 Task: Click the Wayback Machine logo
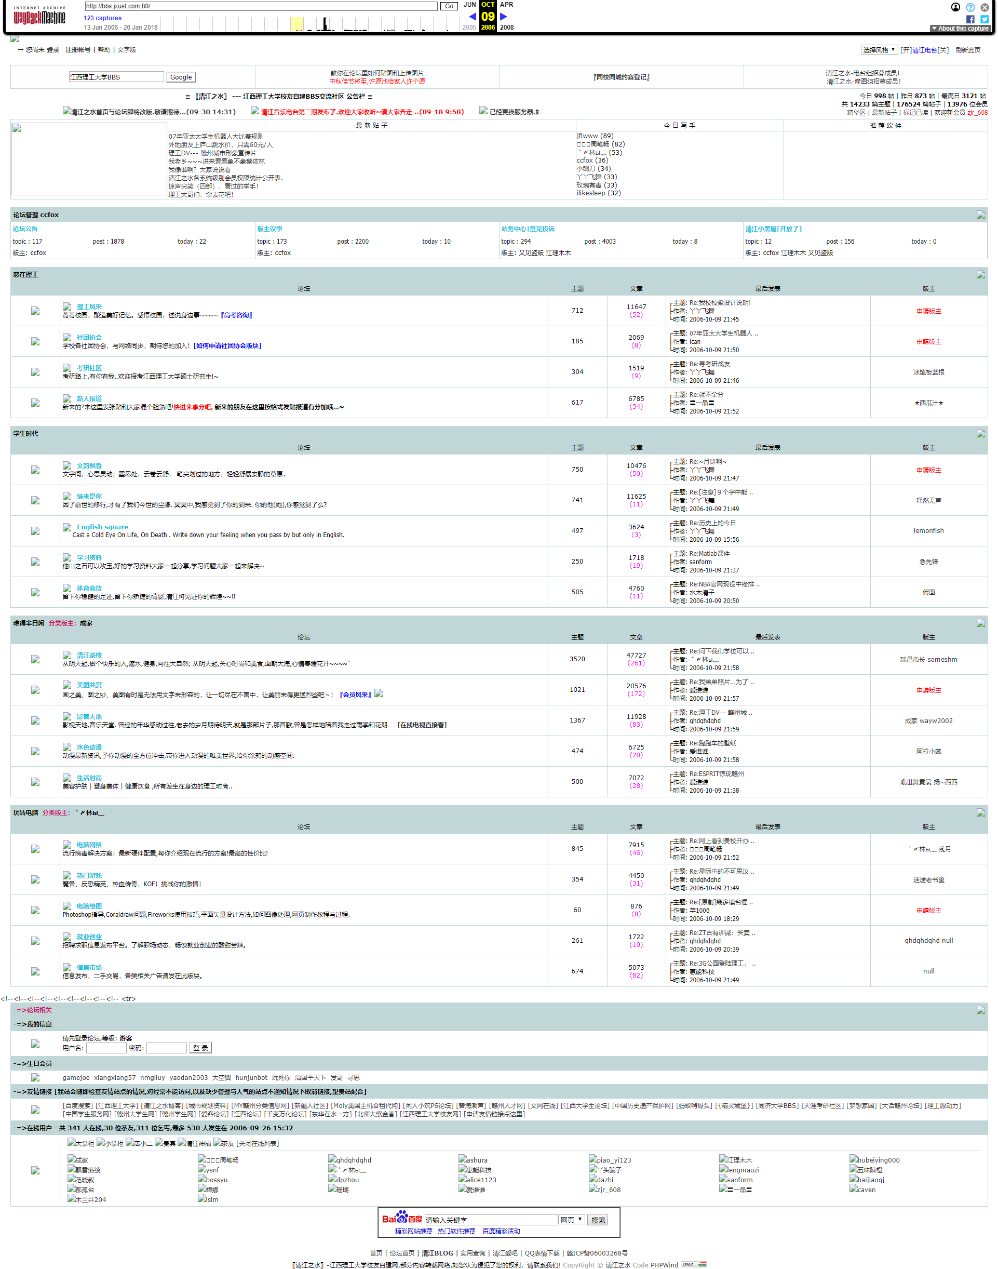click(x=39, y=16)
